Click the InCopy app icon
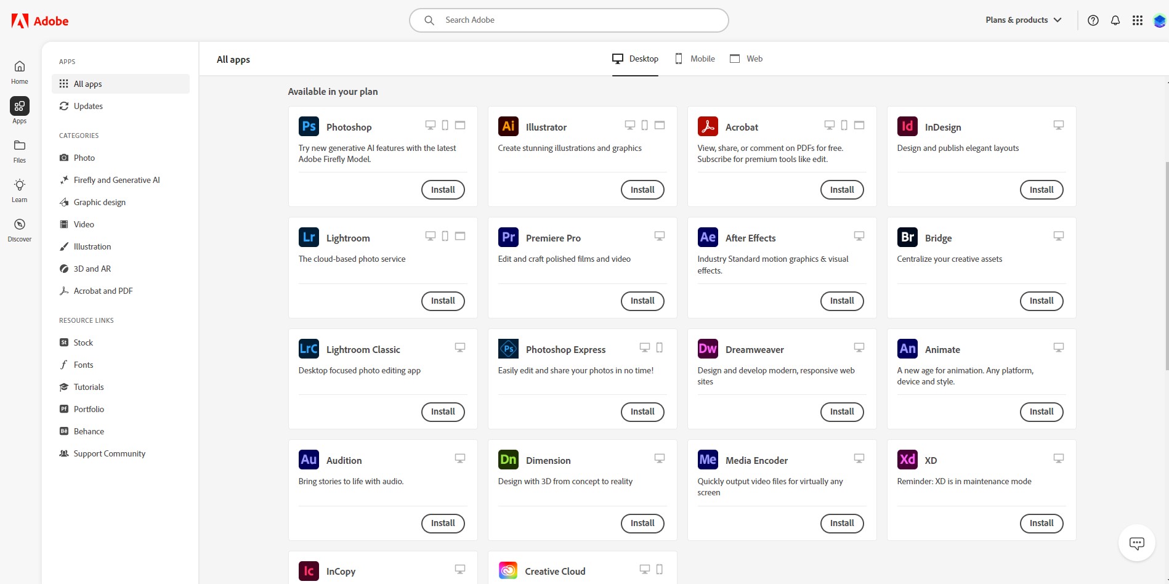The image size is (1169, 584). pyautogui.click(x=309, y=571)
